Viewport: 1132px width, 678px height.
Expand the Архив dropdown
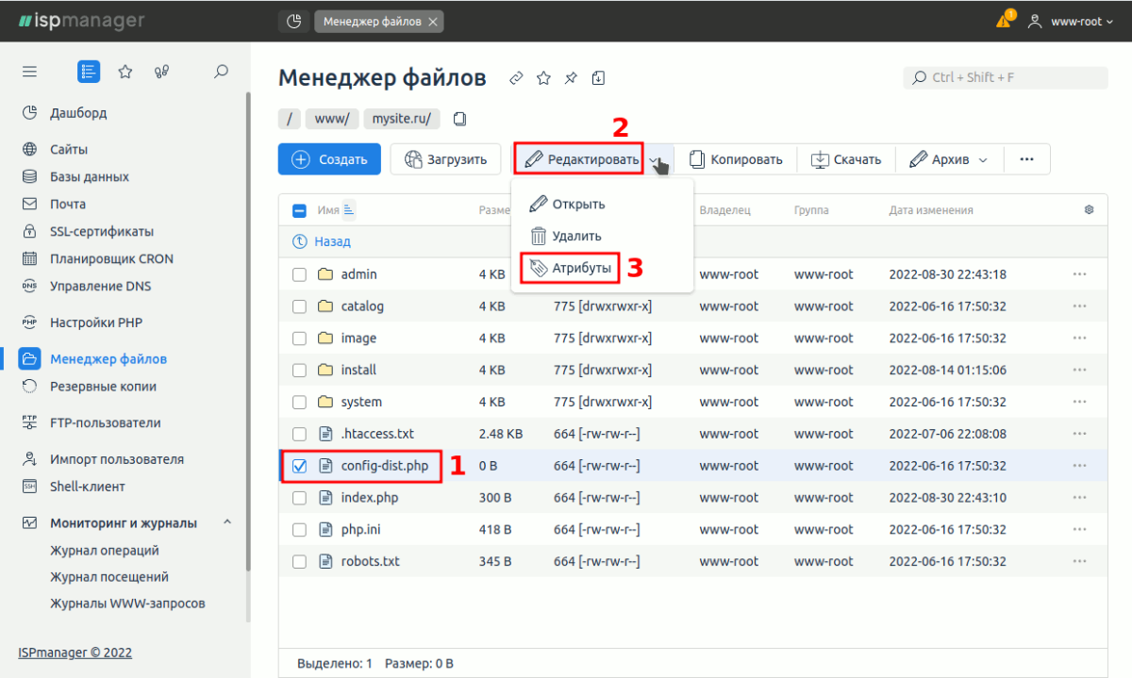pos(949,159)
